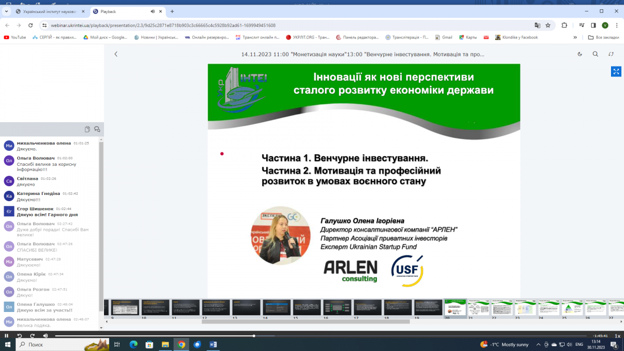The image size is (624, 351).
Task: Collapse the chat sidebar with the chevron
Action: point(116,54)
